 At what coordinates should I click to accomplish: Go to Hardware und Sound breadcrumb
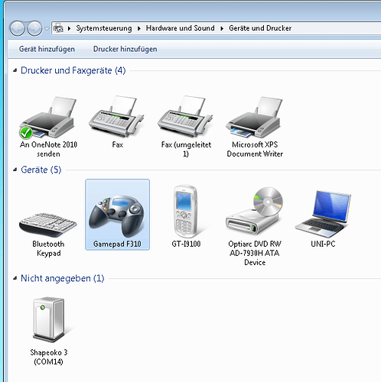pyautogui.click(x=180, y=28)
